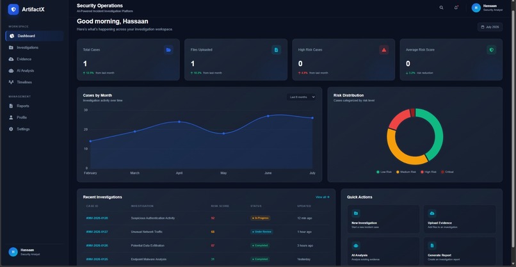516x267 pixels.
Task: Click the April data point on chart
Action: pyautogui.click(x=179, y=122)
